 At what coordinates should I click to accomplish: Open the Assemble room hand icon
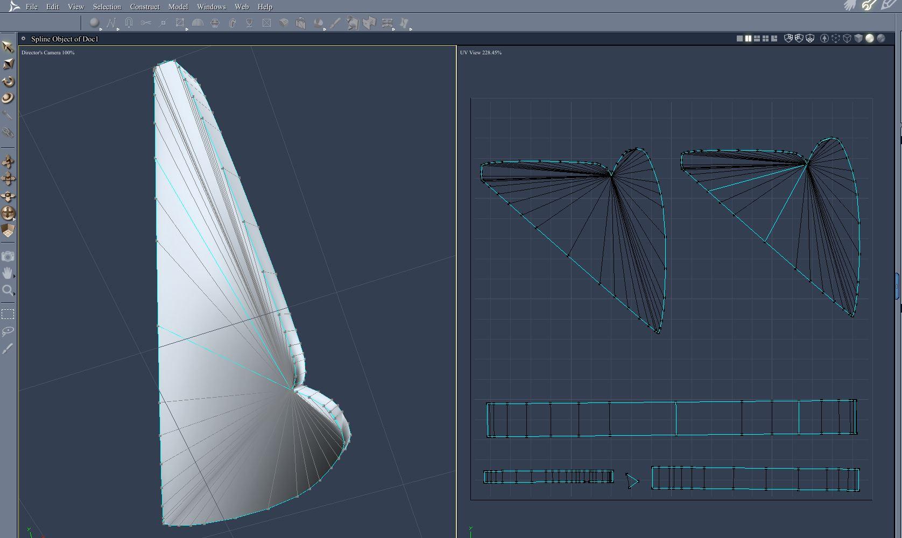click(850, 5)
